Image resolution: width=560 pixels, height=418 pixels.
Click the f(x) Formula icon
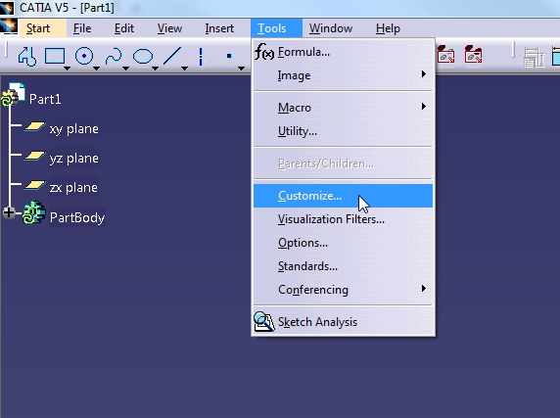coord(264,52)
